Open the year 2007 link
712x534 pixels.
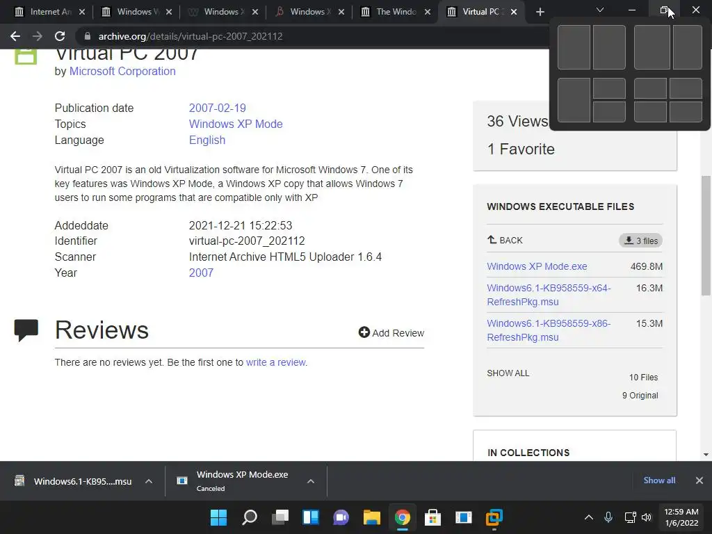point(201,273)
